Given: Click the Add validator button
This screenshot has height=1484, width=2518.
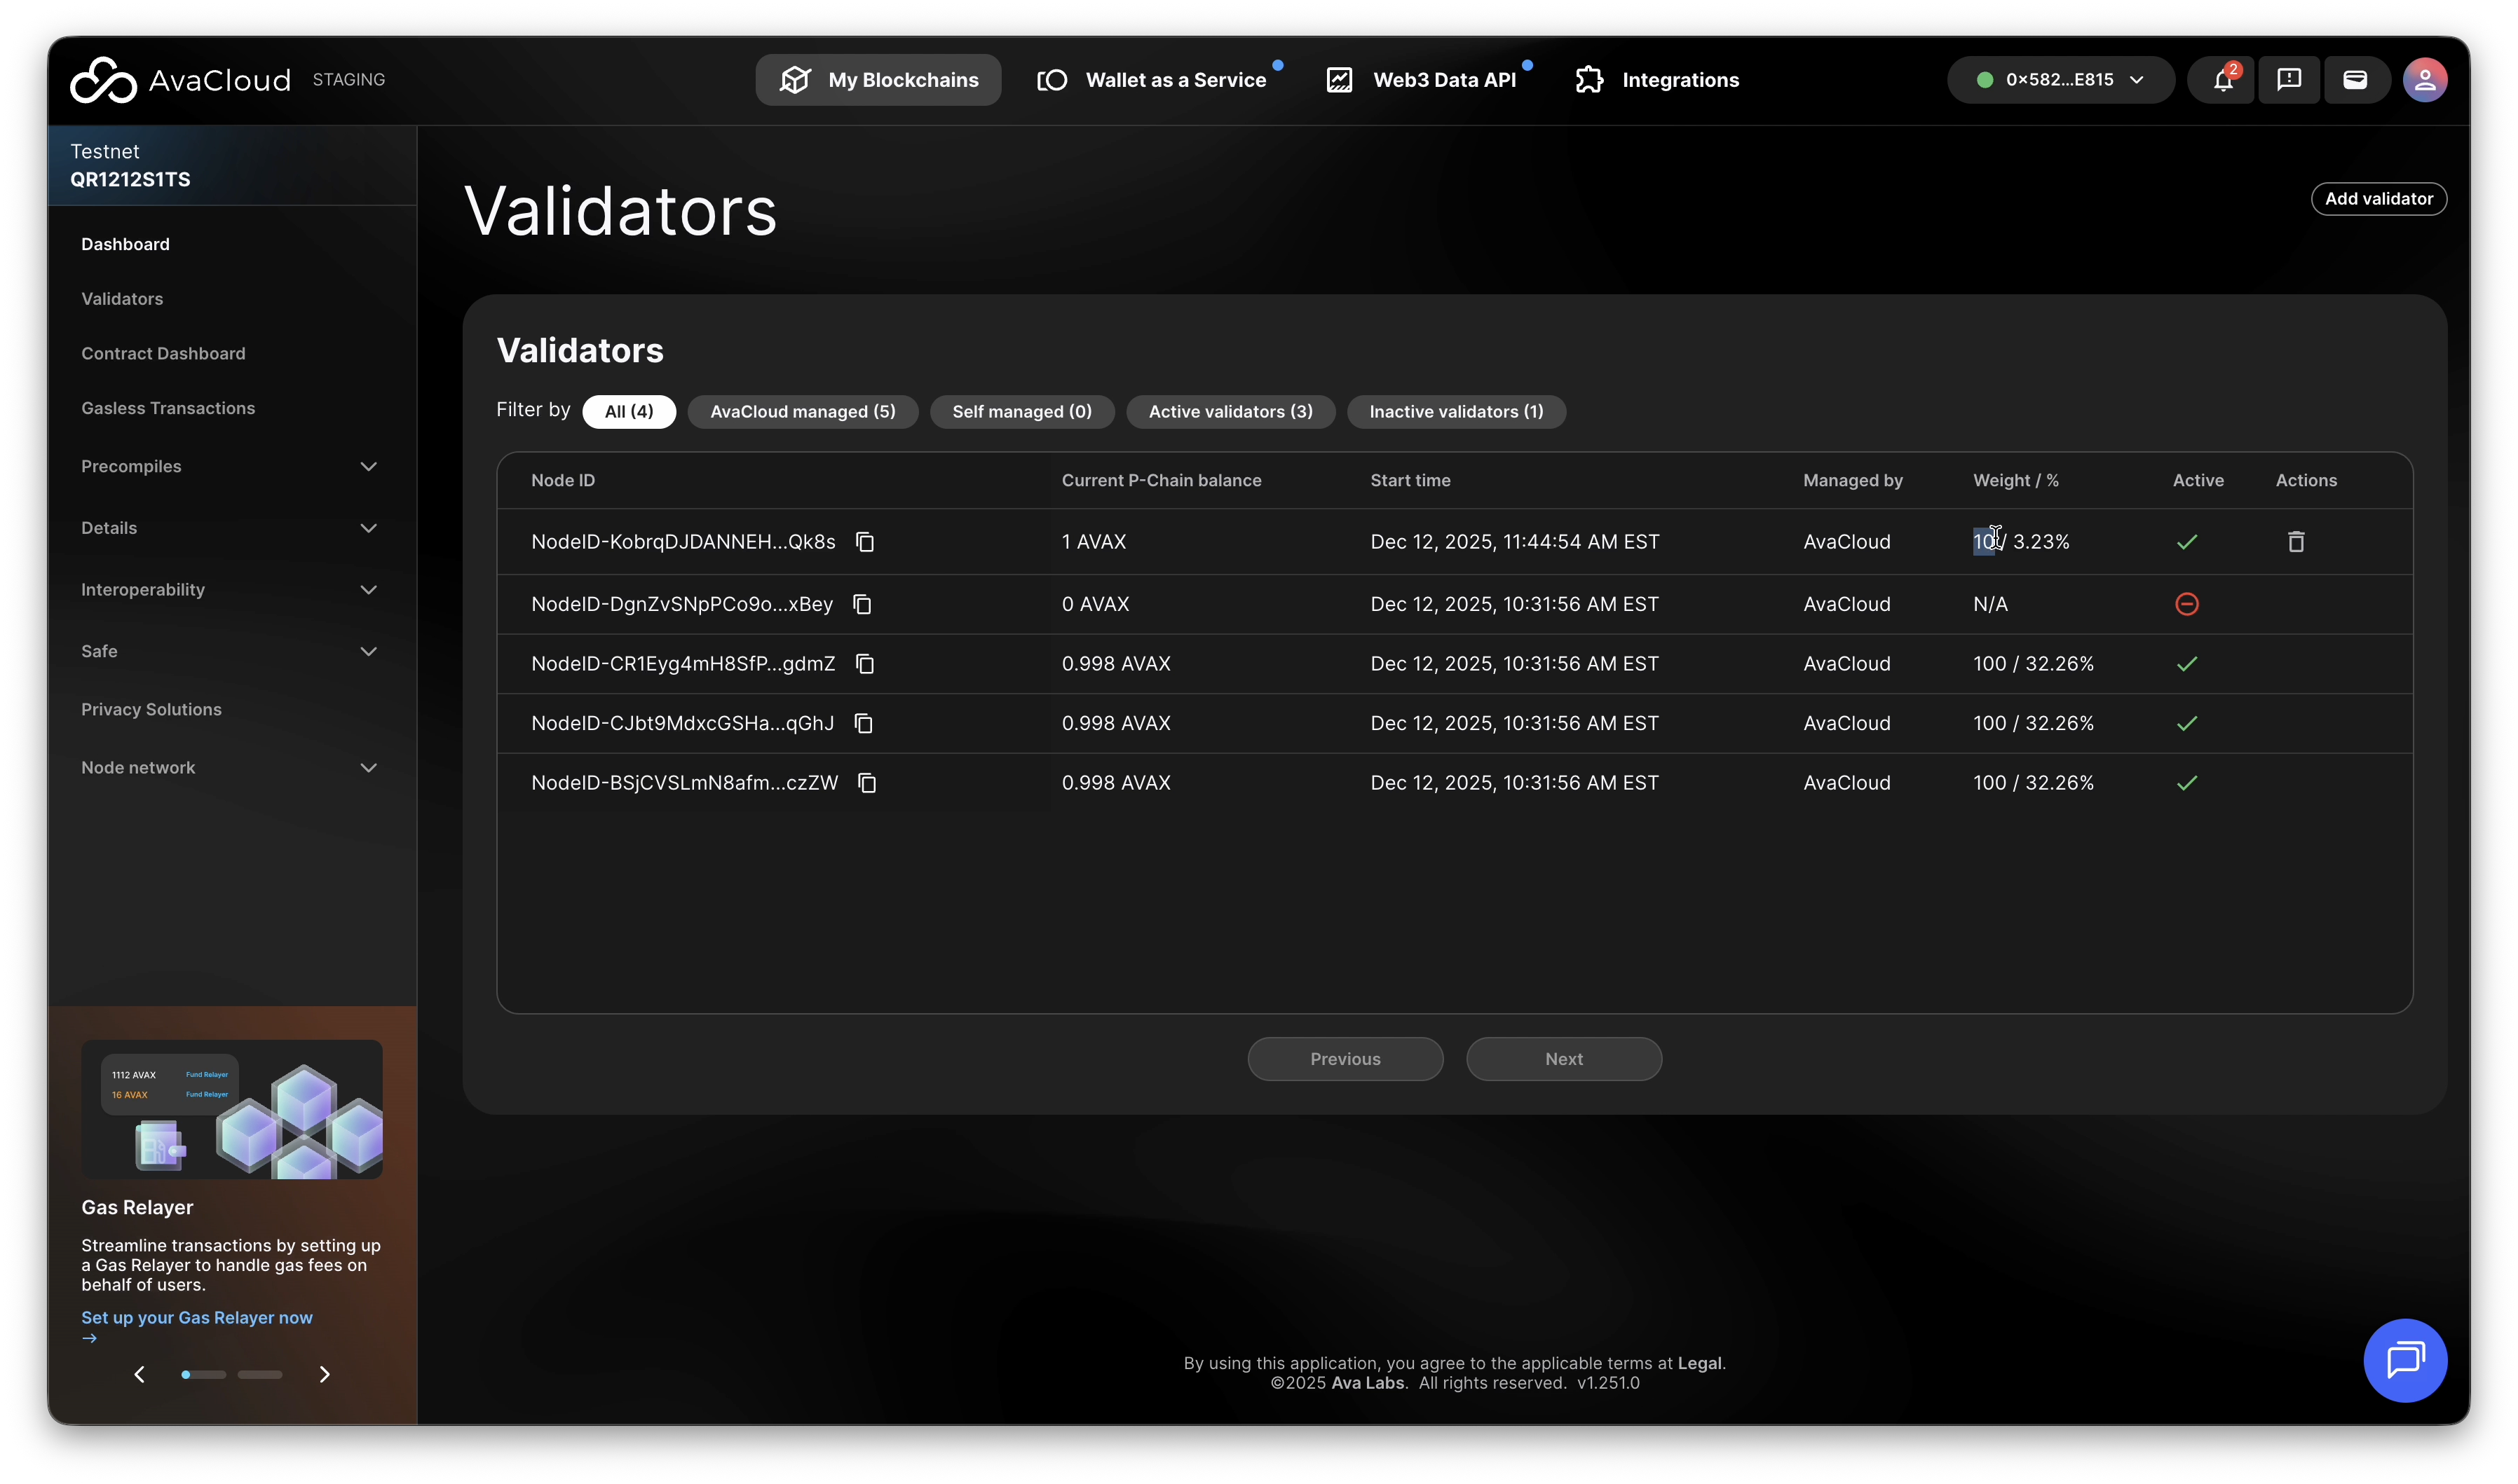Looking at the screenshot, I should click(x=2379, y=199).
